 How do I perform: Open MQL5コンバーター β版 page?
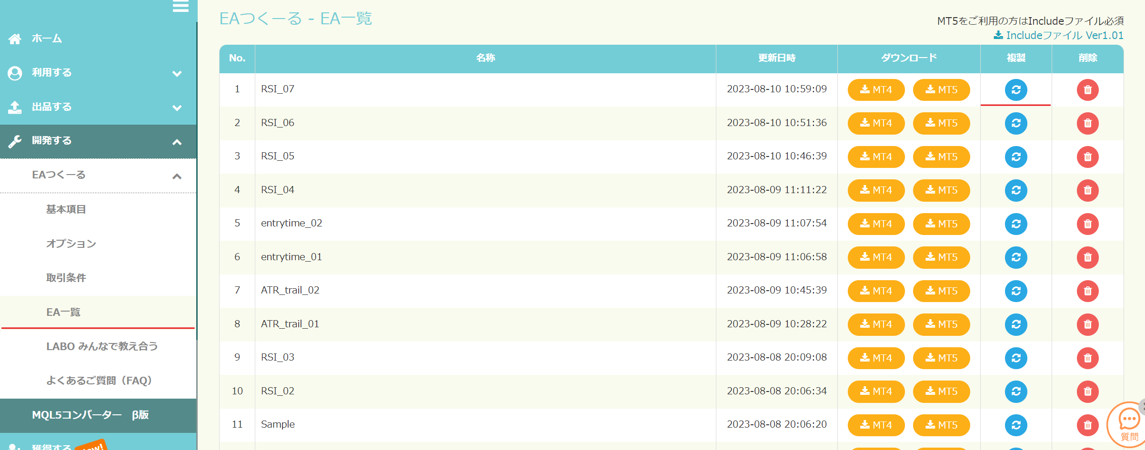pyautogui.click(x=90, y=415)
